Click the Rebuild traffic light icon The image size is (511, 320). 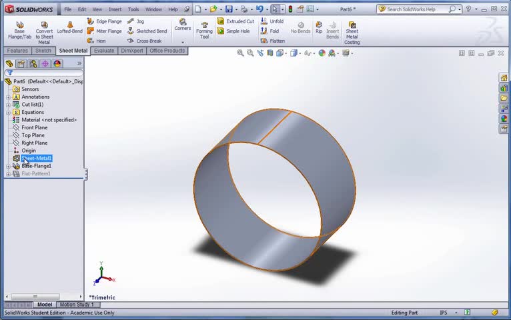290,9
